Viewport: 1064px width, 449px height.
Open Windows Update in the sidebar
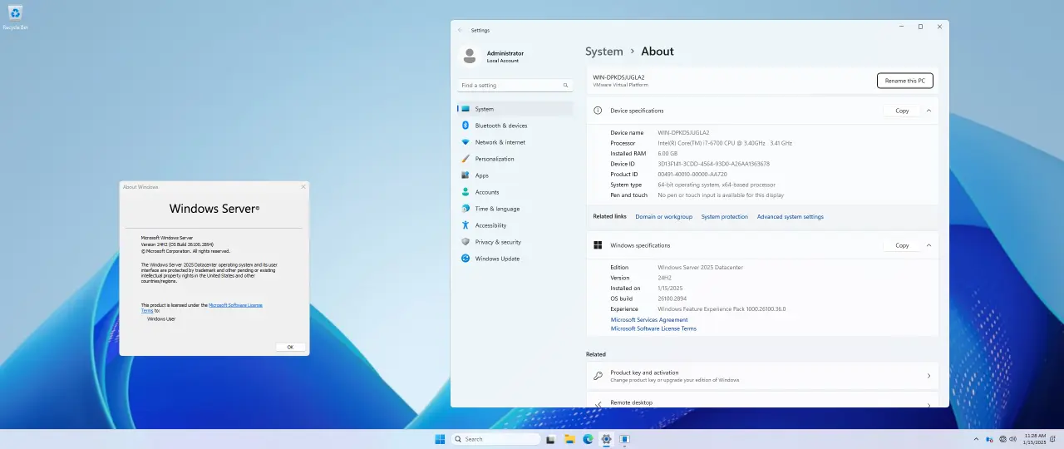tap(515, 259)
